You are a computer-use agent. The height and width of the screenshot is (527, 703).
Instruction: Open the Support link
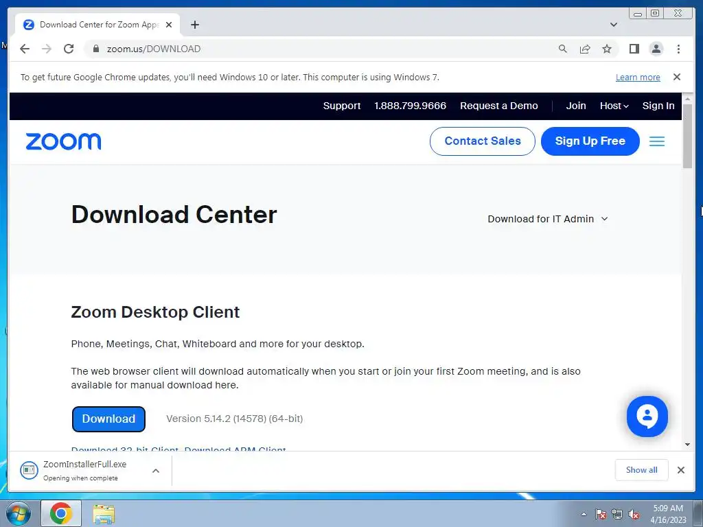click(342, 106)
